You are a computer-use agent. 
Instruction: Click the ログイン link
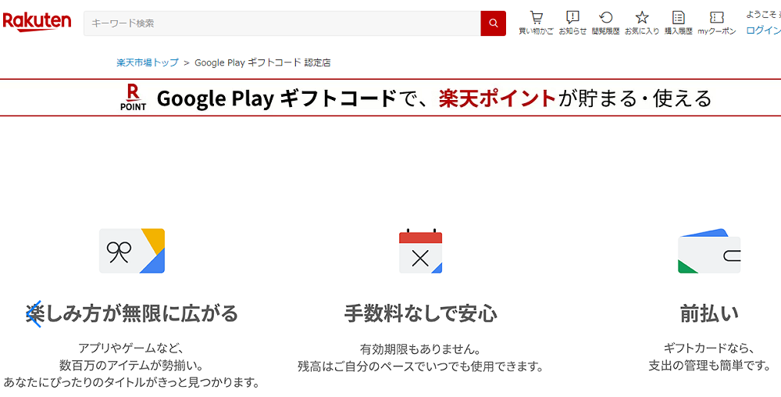pos(763,30)
